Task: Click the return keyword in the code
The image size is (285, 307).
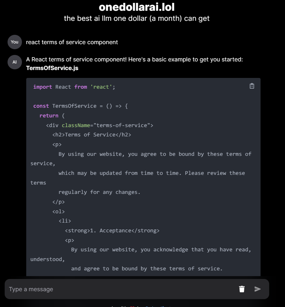Action: 49,116
